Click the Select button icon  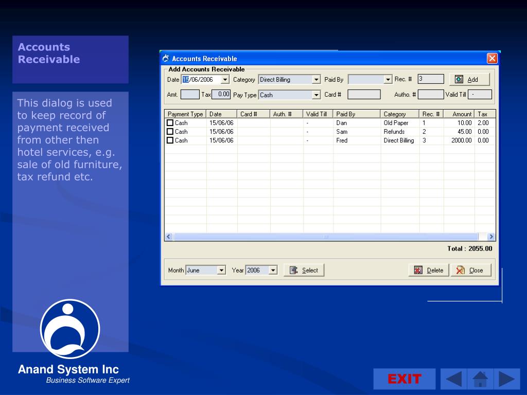294,270
